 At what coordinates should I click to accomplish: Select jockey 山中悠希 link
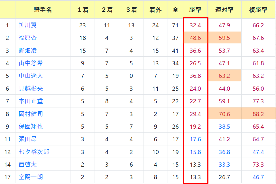[x=31, y=63]
